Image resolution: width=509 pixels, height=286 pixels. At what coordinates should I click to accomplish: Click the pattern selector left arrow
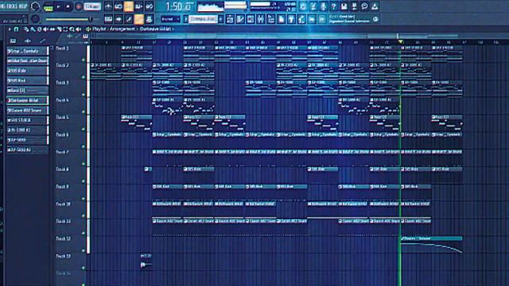pos(185,19)
